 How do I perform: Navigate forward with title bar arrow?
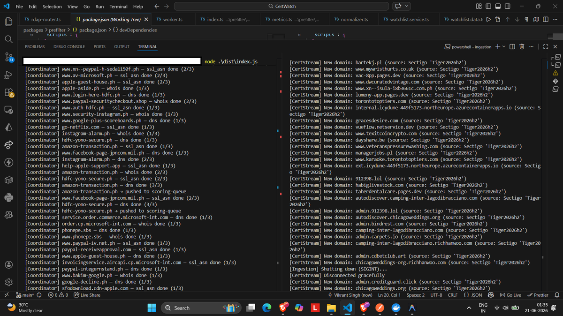tap(166, 7)
